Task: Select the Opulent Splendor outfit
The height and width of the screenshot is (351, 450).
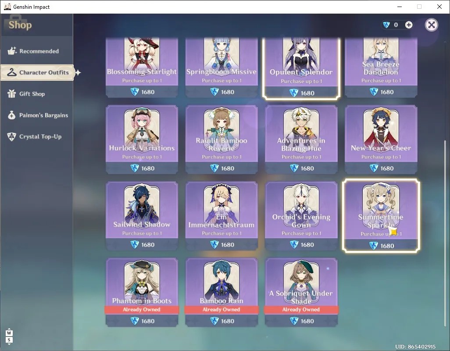Action: pos(301,68)
